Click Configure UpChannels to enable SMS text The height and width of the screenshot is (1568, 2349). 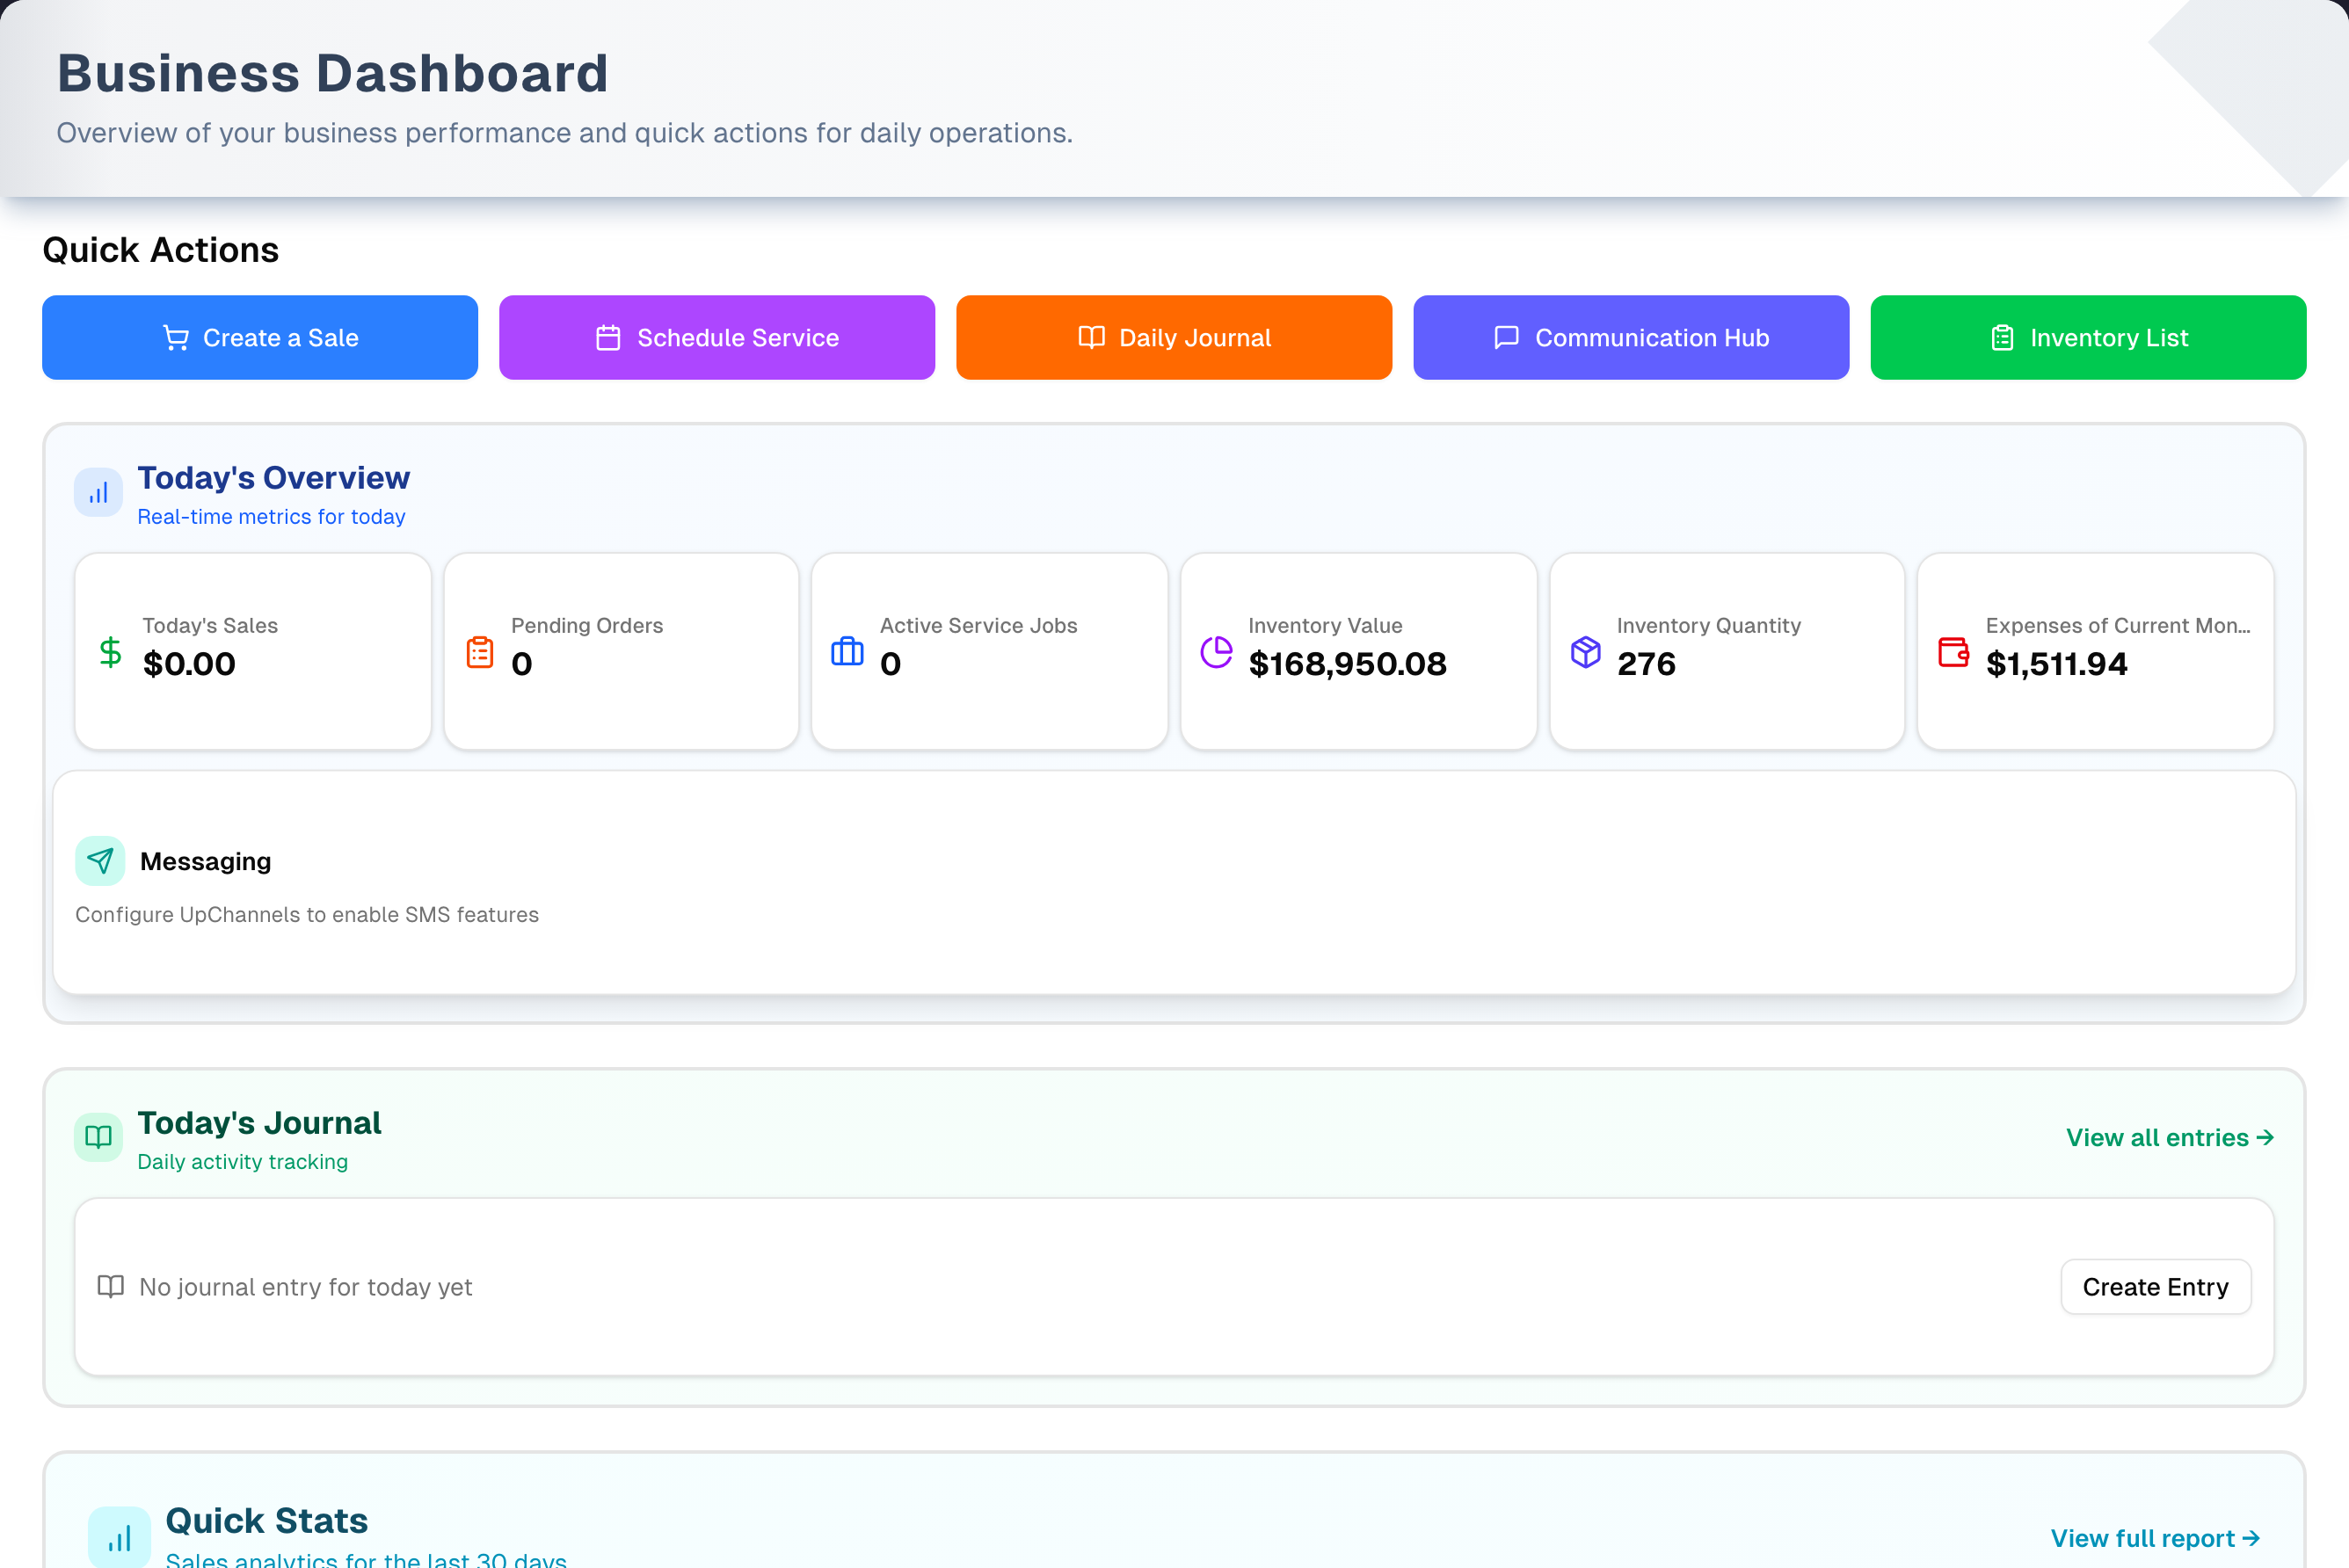306,914
